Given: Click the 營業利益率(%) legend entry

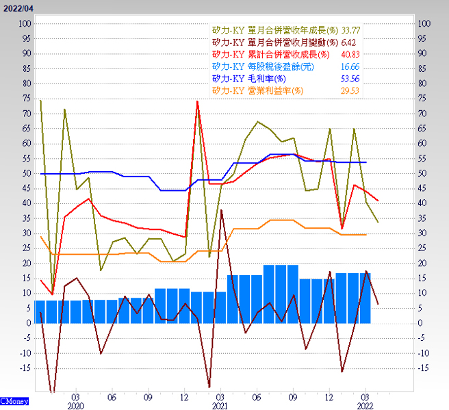Looking at the screenshot, I should pyautogui.click(x=257, y=90).
